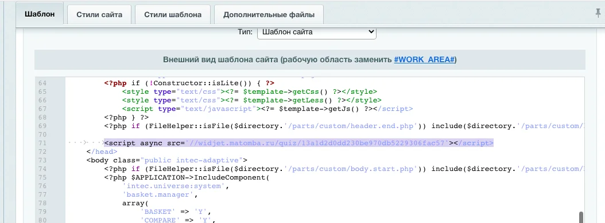Click the $template->getCss() style line

250,91
